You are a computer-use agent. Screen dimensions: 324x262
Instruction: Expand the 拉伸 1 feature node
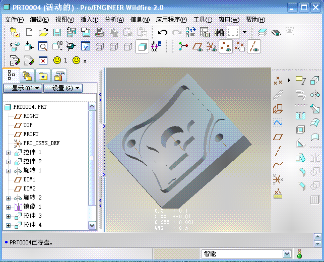coord(8,153)
